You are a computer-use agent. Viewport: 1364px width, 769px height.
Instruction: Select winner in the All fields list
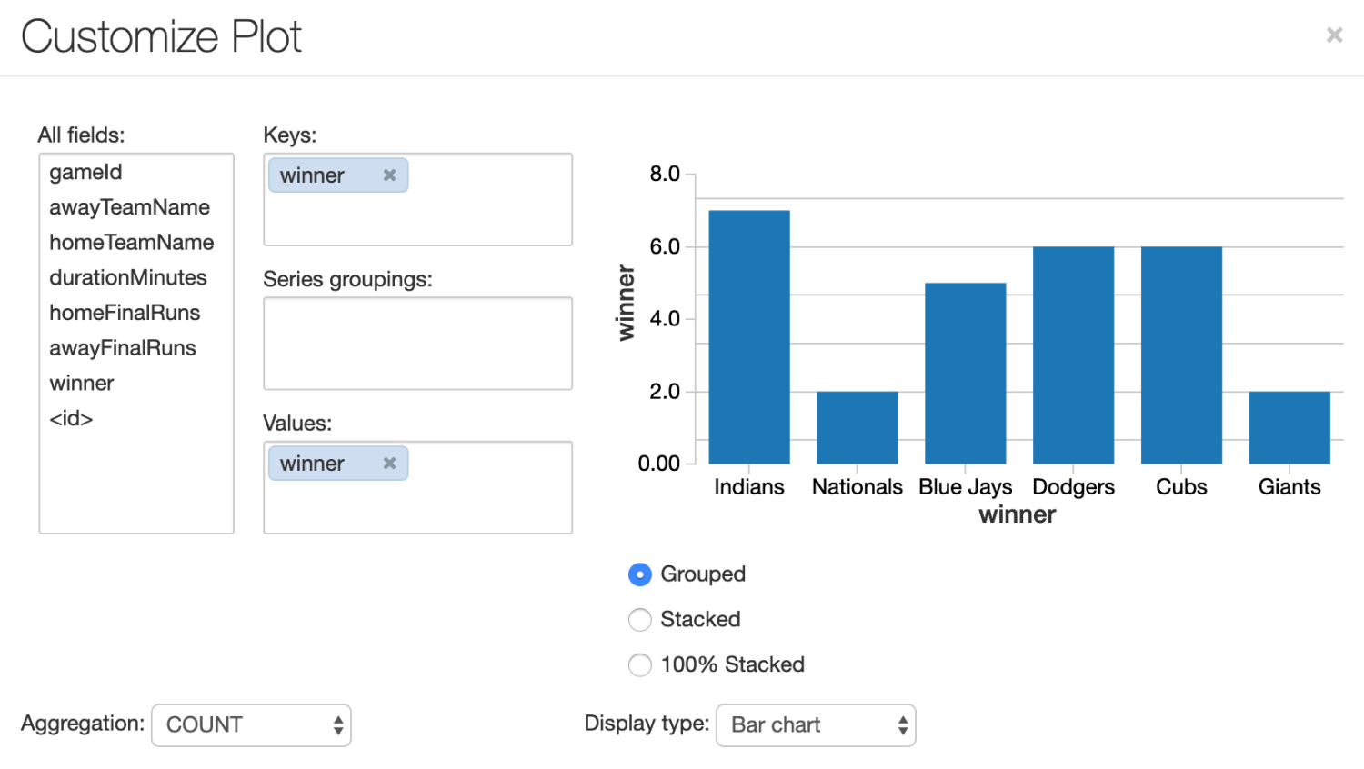[82, 384]
